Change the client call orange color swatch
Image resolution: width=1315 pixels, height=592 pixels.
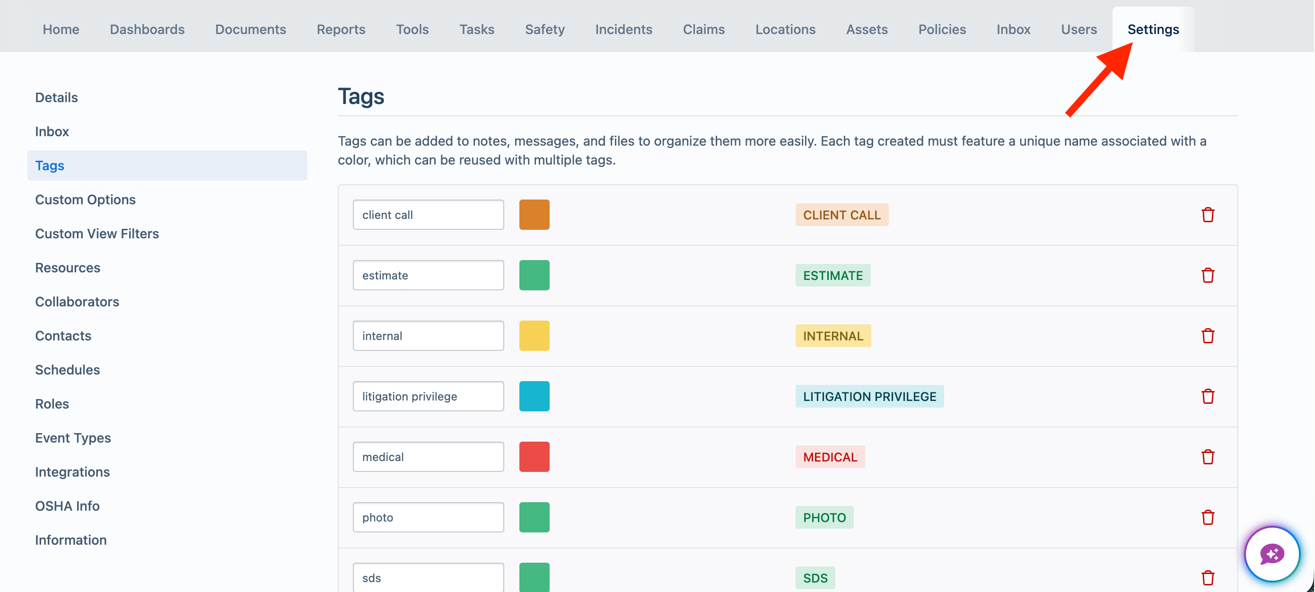[x=534, y=215]
